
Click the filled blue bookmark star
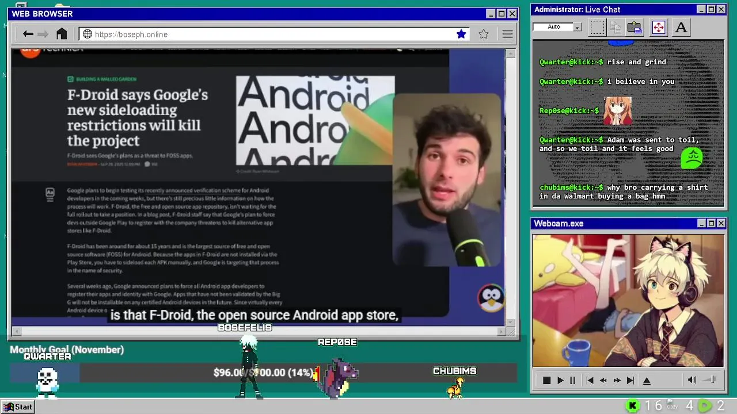pyautogui.click(x=461, y=34)
